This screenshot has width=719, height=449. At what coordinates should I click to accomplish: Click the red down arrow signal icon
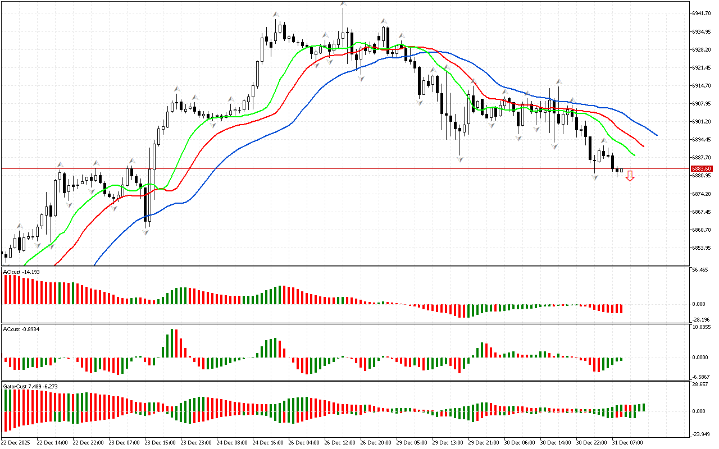630,176
